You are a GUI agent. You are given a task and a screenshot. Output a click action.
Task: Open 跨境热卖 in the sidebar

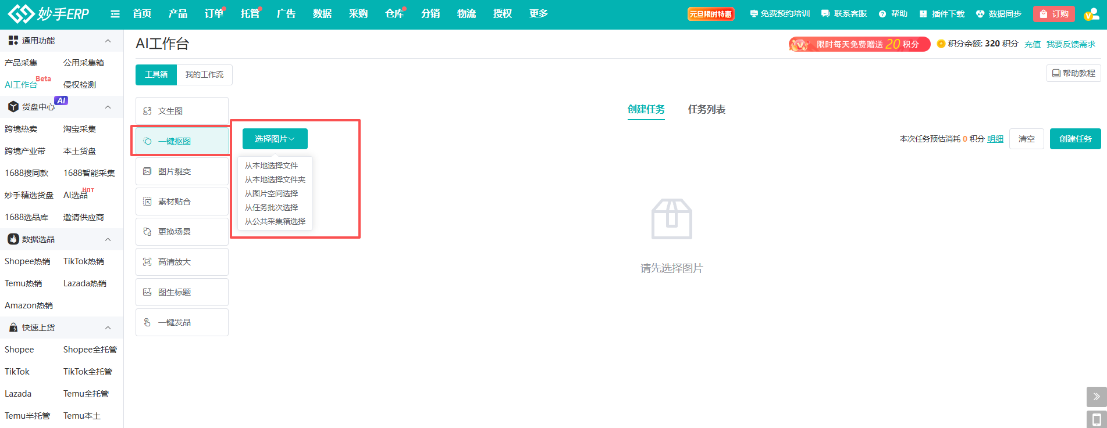(21, 129)
